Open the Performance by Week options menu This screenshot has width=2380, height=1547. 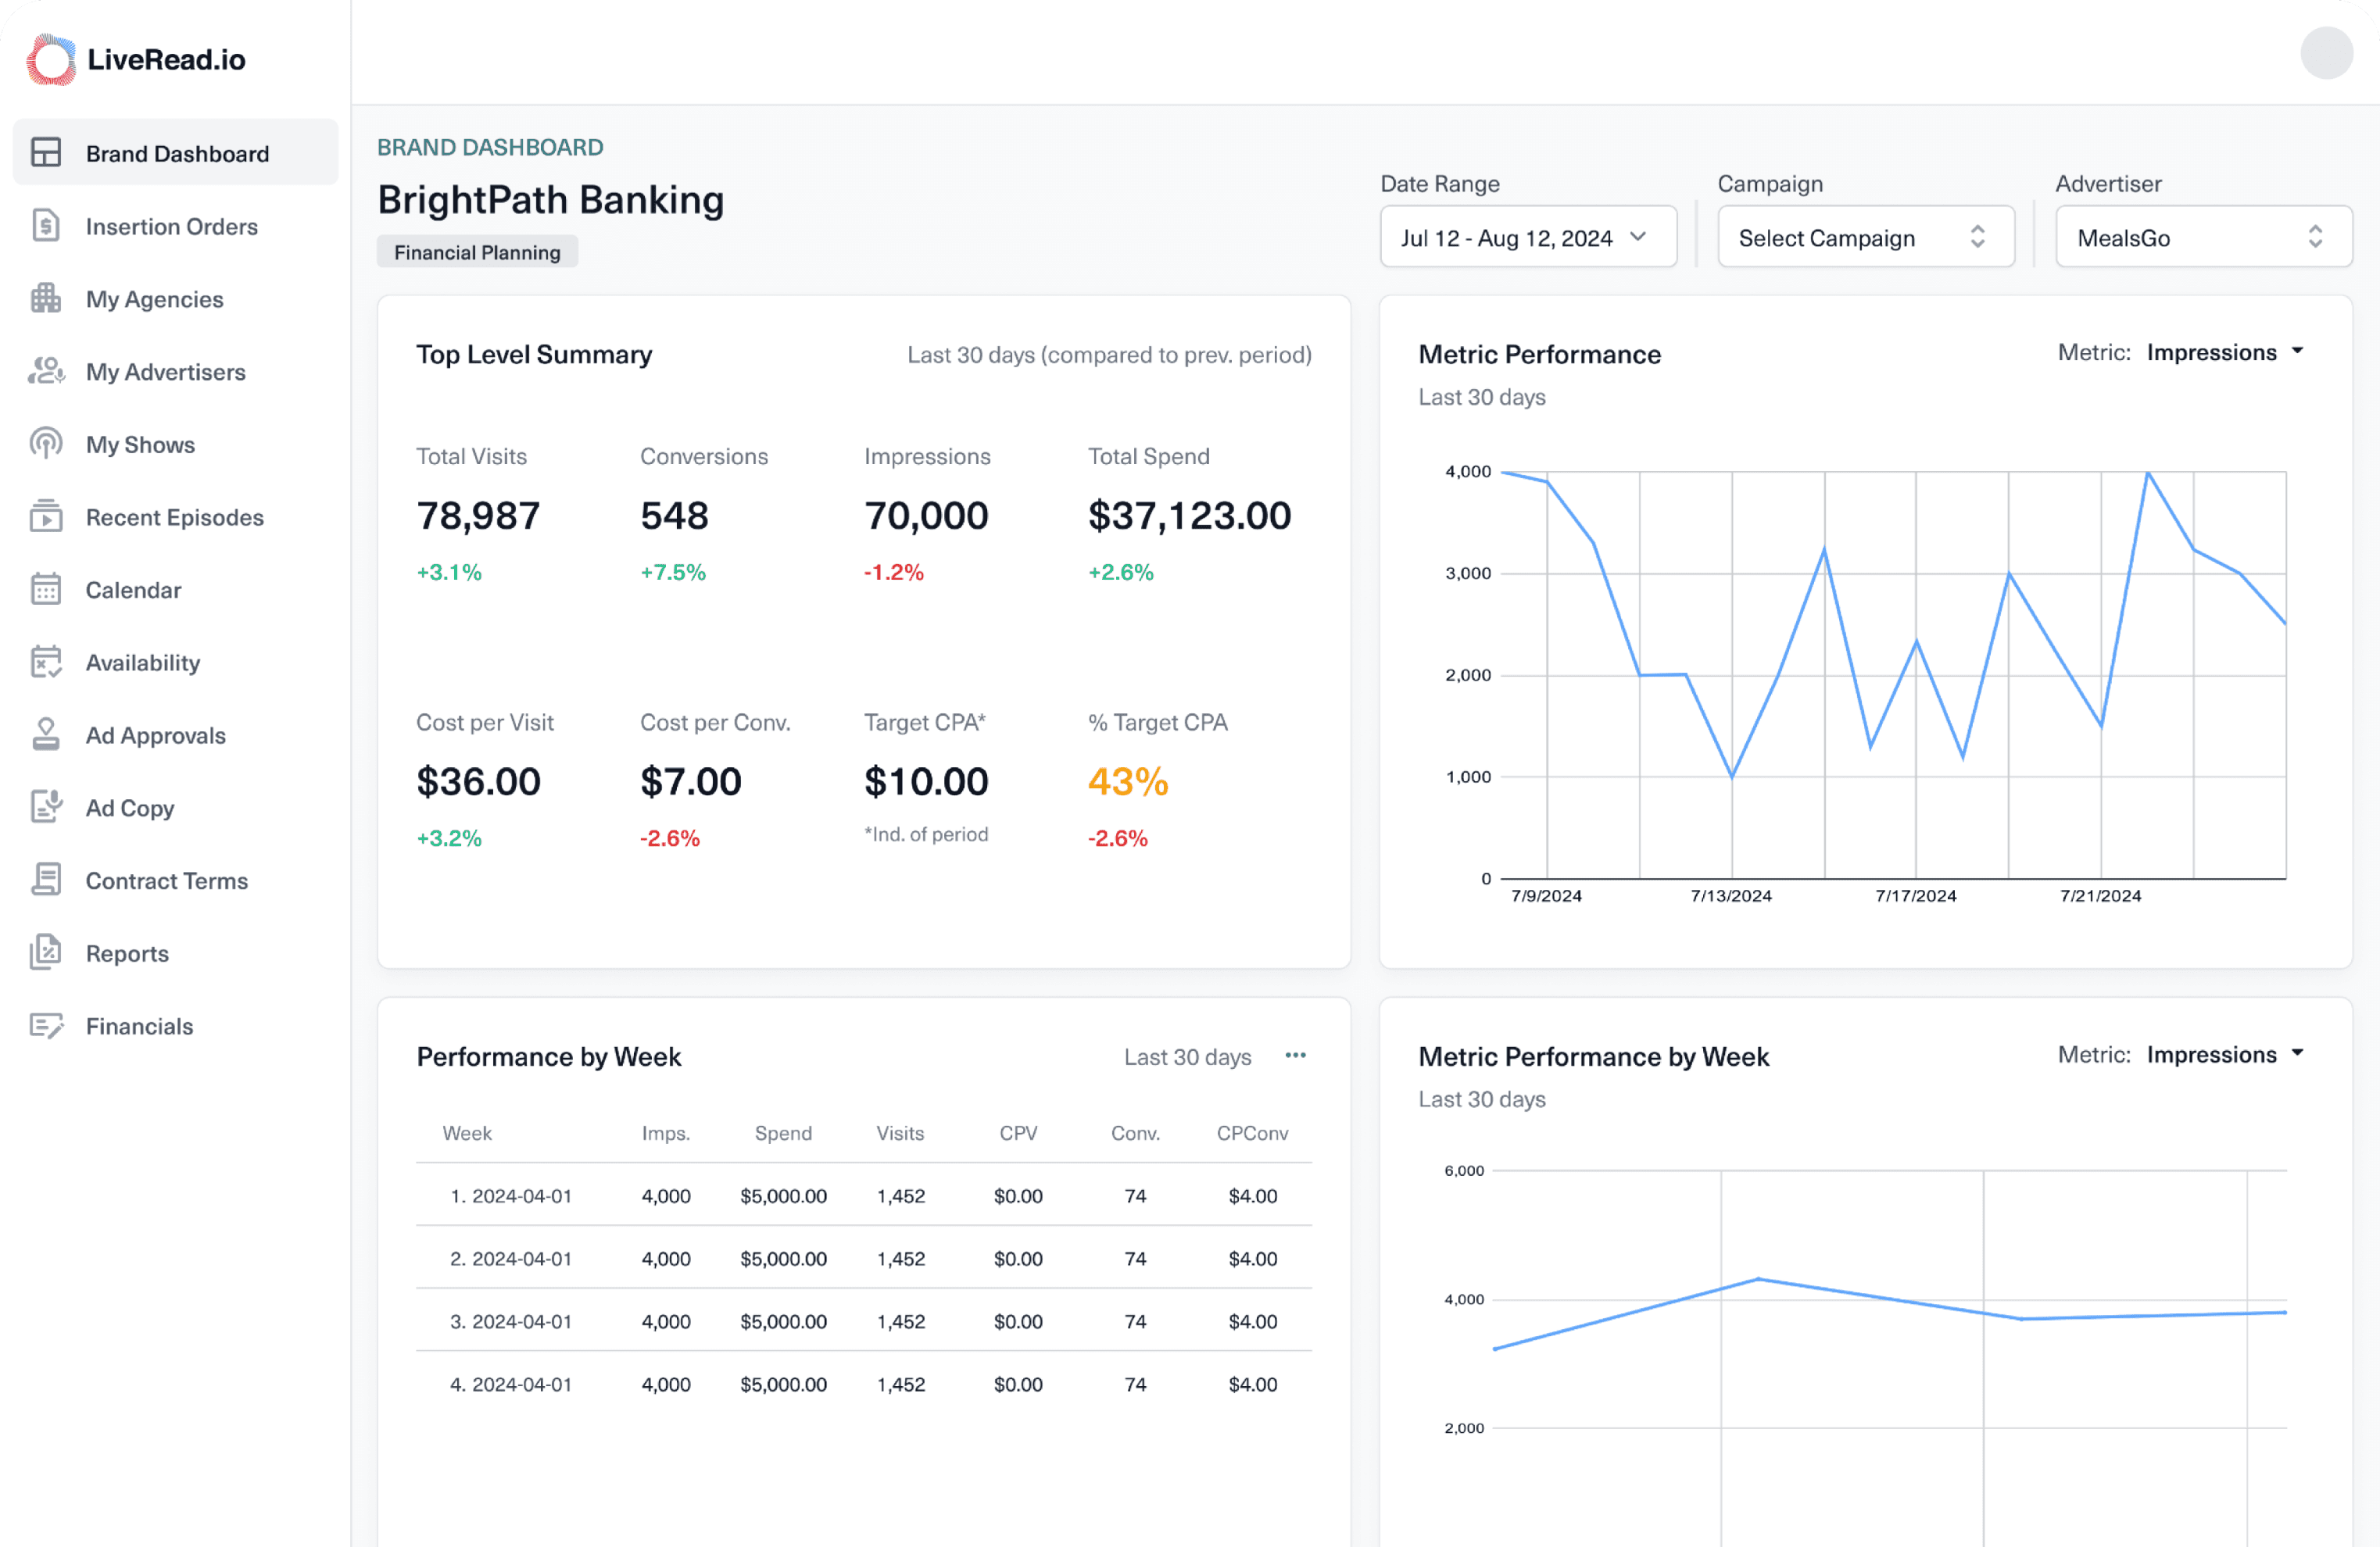click(1296, 1056)
